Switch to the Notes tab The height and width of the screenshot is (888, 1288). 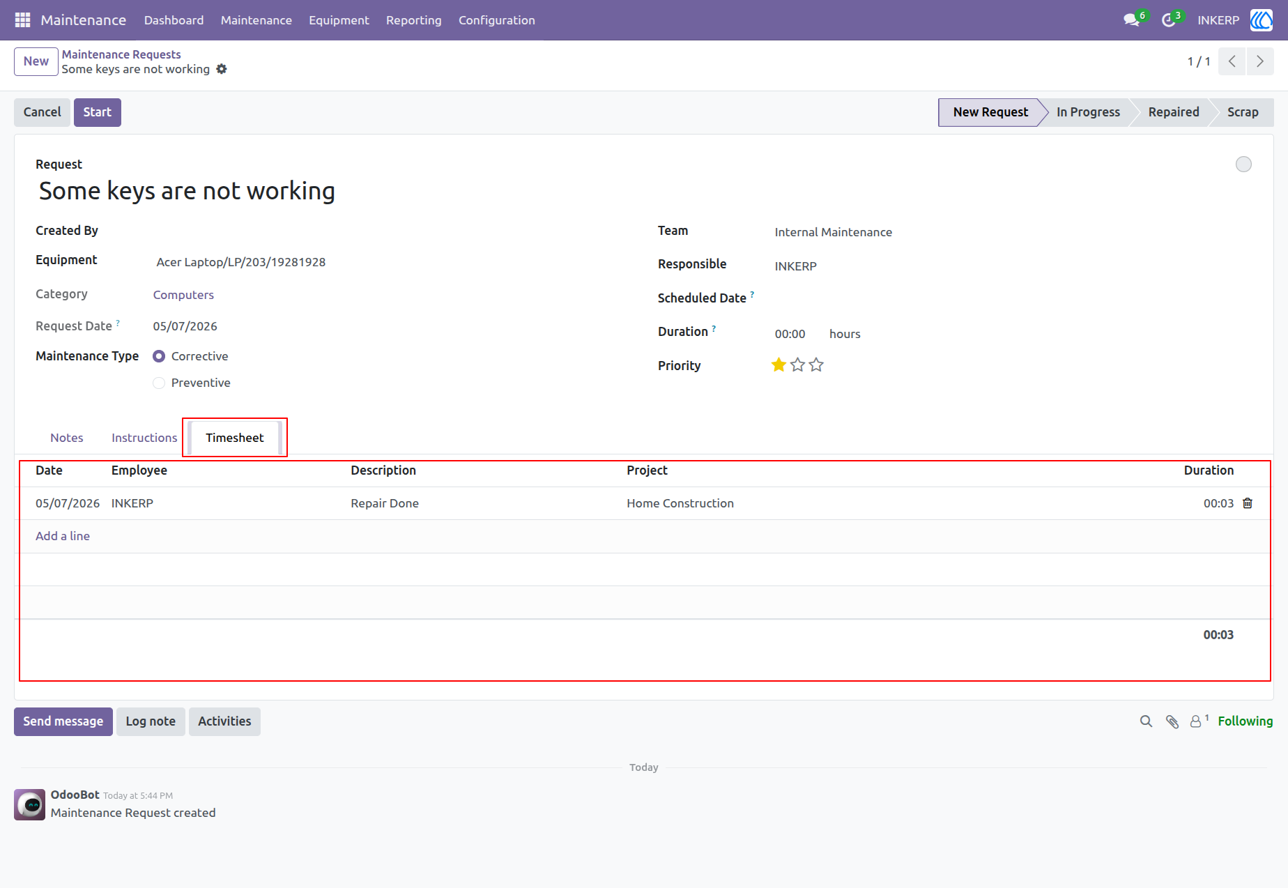67,438
